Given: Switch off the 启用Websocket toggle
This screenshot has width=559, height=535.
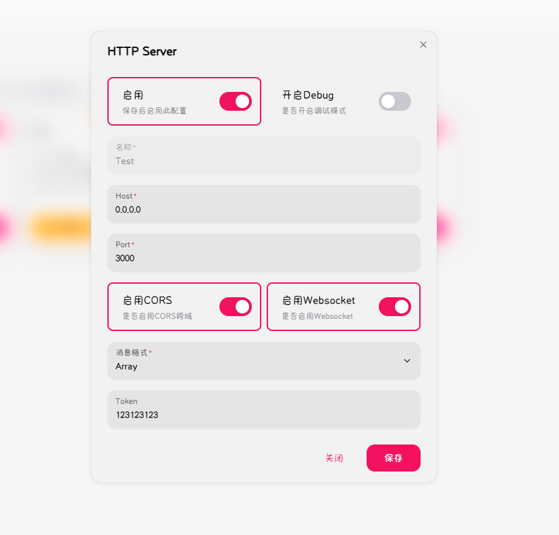Looking at the screenshot, I should (x=395, y=307).
